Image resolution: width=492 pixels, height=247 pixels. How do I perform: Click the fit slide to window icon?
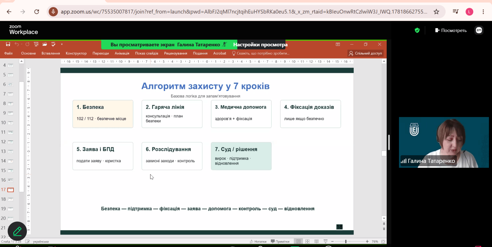coord(383,241)
